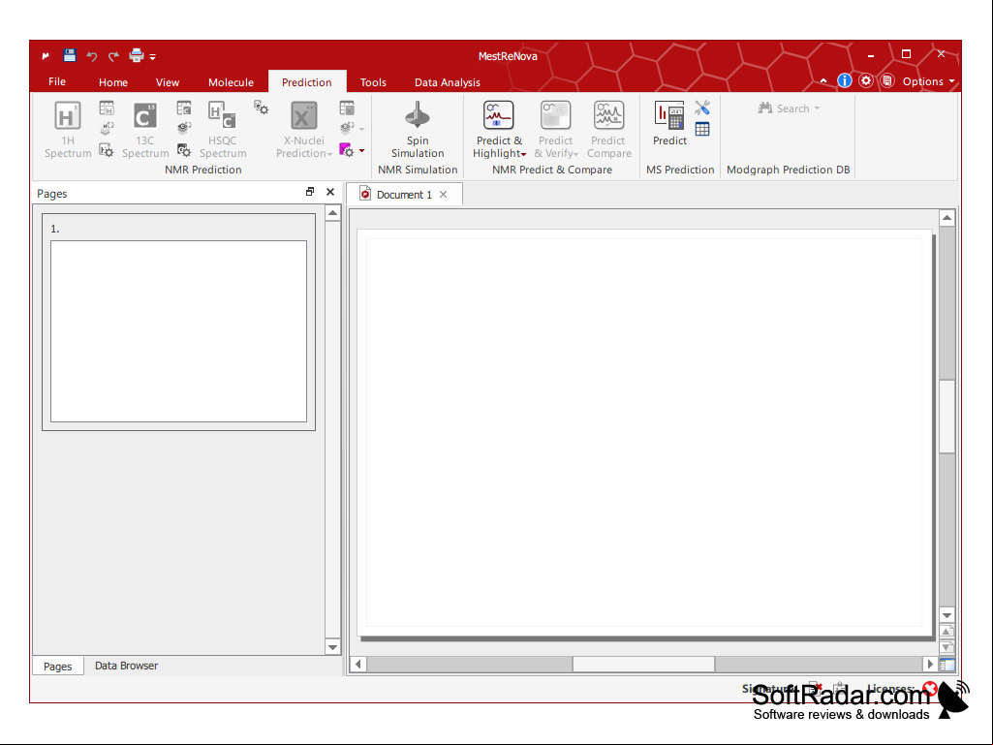The image size is (993, 745).
Task: Switch to the View ribbon tab
Action: [x=168, y=82]
